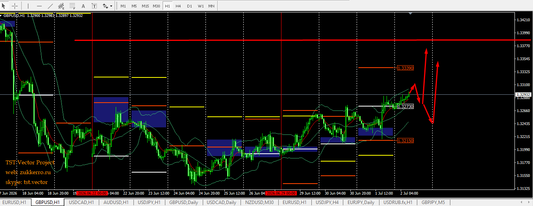Click the 1.31325 price scale value
Viewport: 533px width, 206px height.
pyautogui.click(x=523, y=189)
